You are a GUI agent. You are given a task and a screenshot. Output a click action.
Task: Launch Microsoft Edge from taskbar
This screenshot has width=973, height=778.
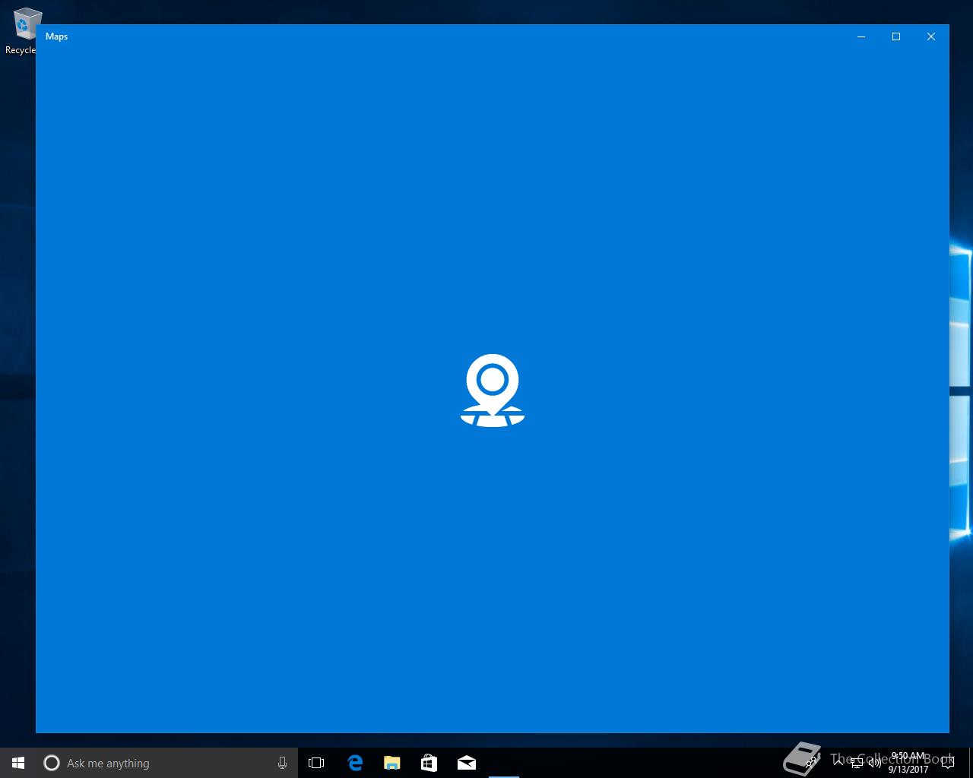click(354, 763)
